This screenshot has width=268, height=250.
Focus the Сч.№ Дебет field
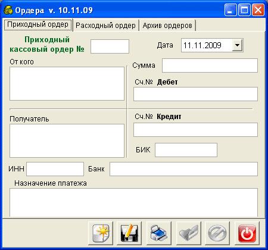pos(195,94)
